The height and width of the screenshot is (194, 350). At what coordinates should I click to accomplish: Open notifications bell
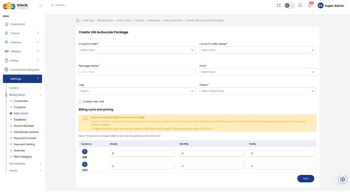click(310, 5)
